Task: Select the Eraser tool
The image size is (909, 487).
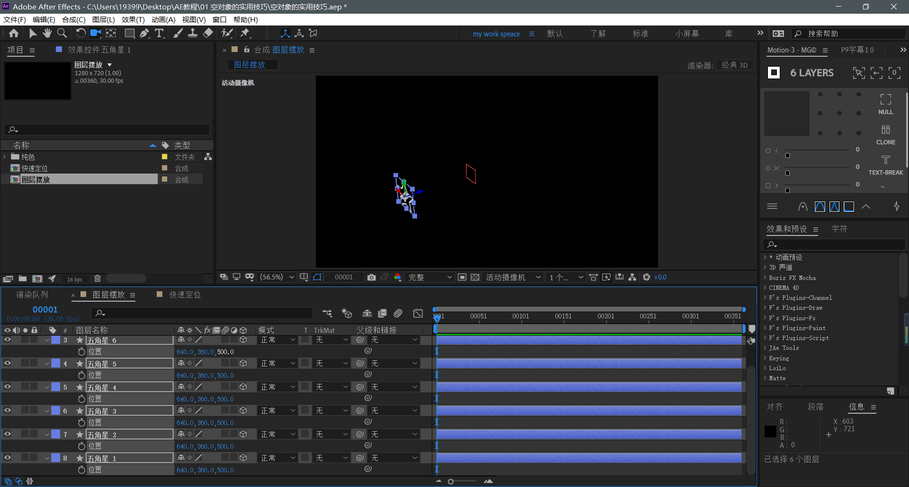Action: pyautogui.click(x=208, y=33)
